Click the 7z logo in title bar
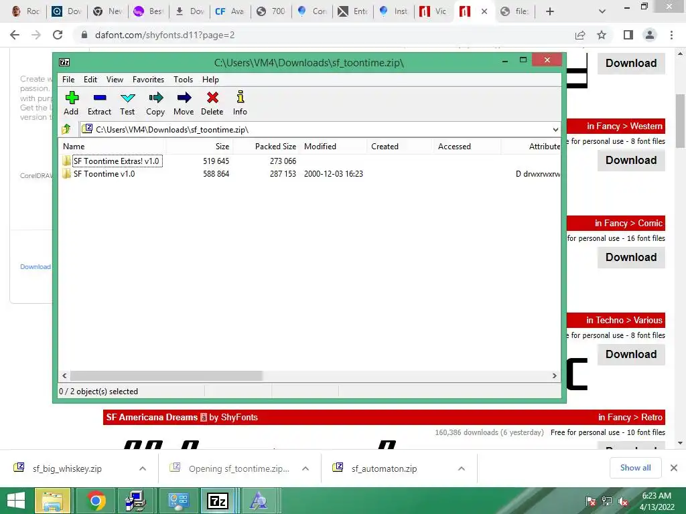The image size is (686, 514). pos(64,62)
